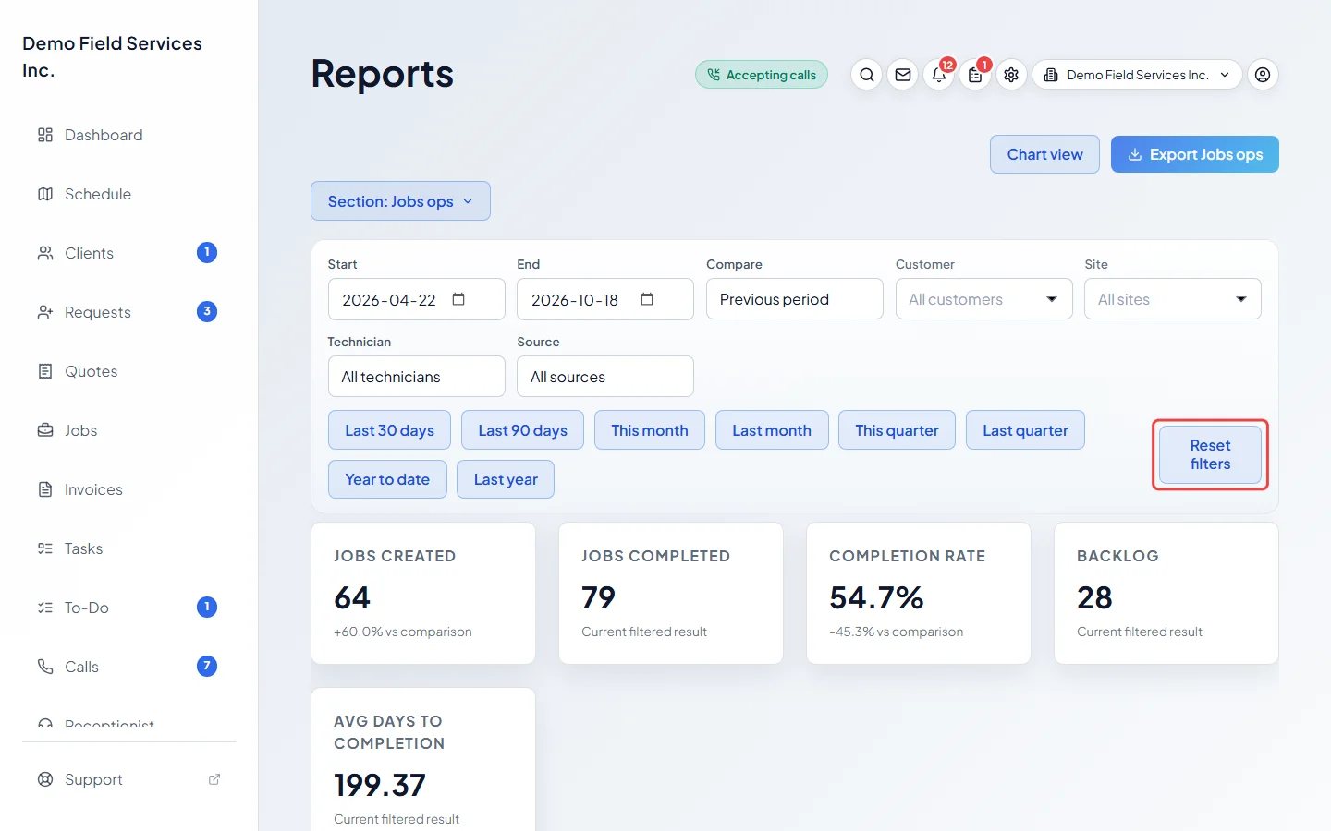Open the user profile icon
Image resolution: width=1331 pixels, height=831 pixels.
tap(1263, 75)
